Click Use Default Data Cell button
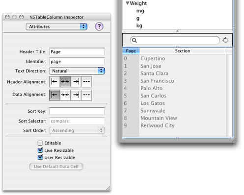The height and width of the screenshot is (195, 244). click(56, 167)
